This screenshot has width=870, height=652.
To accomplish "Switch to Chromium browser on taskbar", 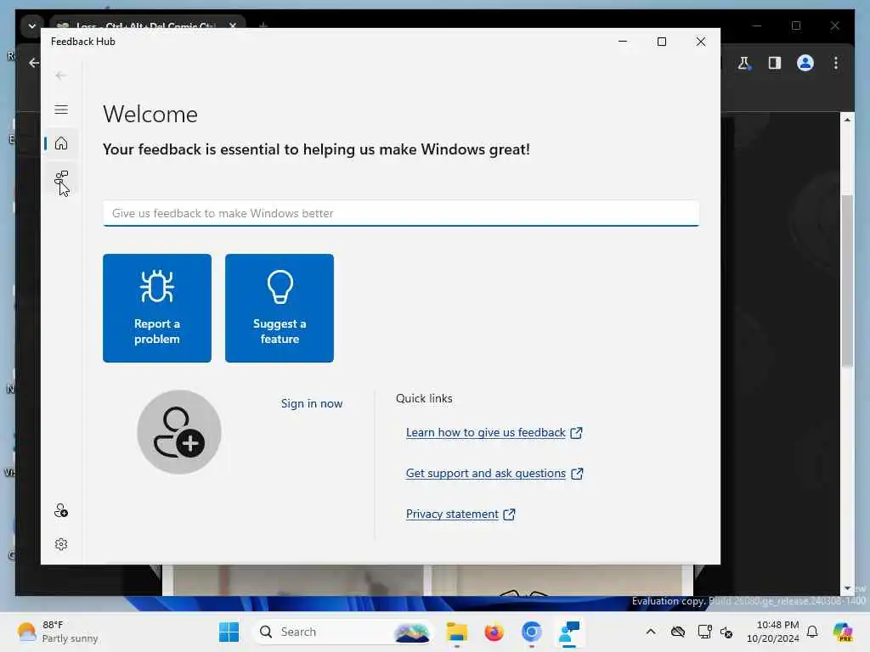I will (x=532, y=632).
